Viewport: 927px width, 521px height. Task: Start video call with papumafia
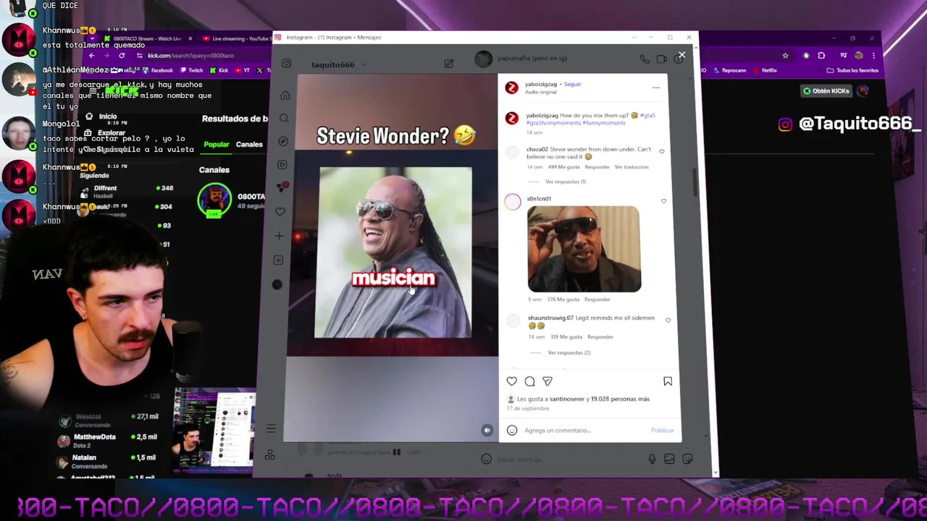pos(661,59)
